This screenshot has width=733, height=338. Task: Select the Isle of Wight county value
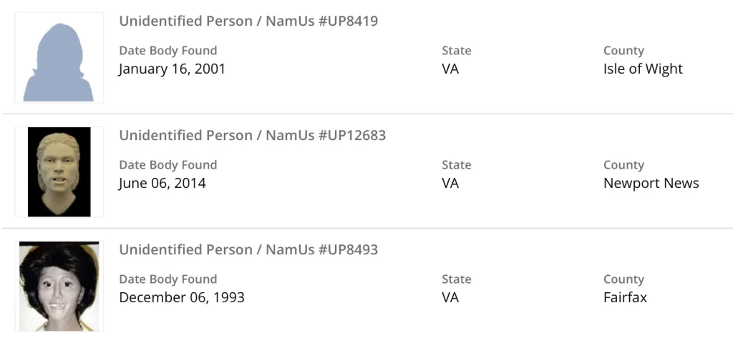click(x=643, y=69)
